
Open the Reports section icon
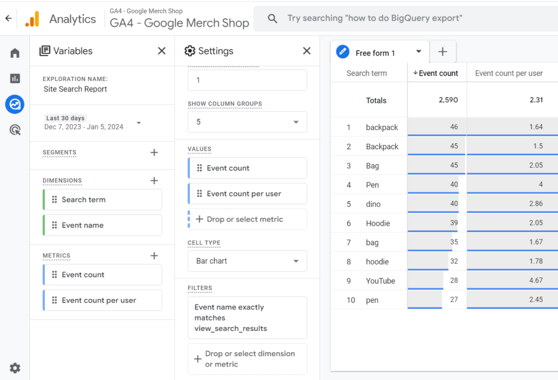(x=15, y=78)
